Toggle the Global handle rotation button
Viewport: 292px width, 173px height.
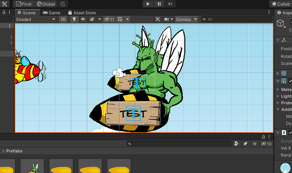pos(46,4)
